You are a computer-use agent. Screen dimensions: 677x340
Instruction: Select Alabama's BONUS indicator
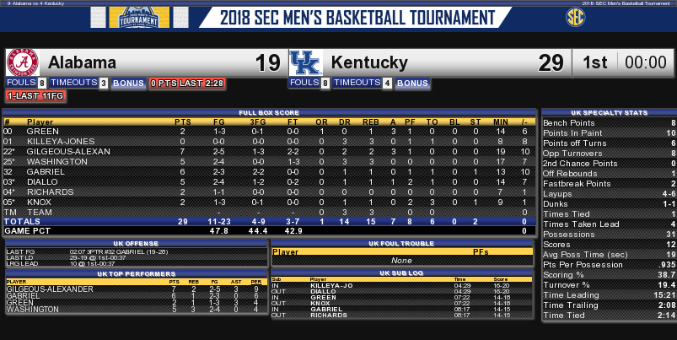128,84
